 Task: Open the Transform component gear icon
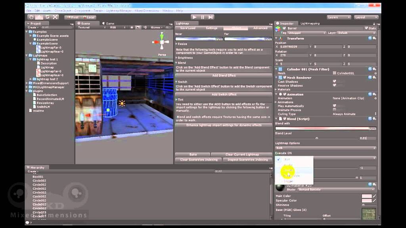click(375, 38)
